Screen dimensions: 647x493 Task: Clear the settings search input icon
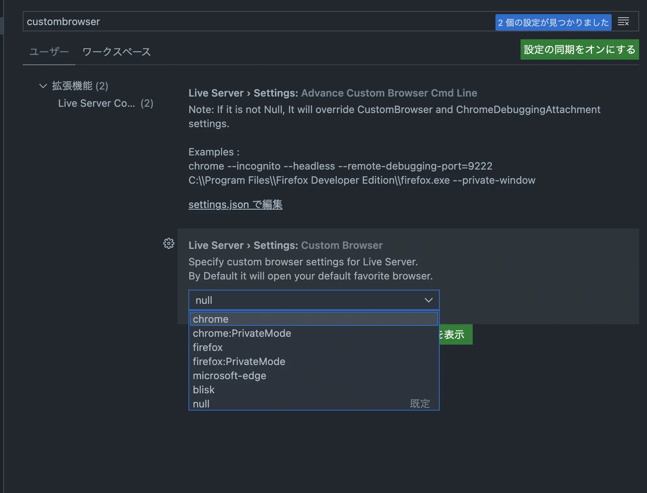click(623, 22)
